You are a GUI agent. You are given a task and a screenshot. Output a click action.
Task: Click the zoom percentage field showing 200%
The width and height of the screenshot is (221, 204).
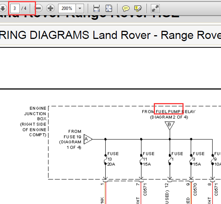pyautogui.click(x=67, y=8)
